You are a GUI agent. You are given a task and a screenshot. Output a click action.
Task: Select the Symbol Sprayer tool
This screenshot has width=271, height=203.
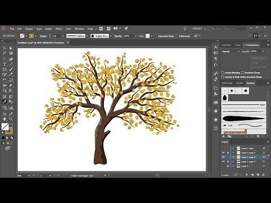5,108
